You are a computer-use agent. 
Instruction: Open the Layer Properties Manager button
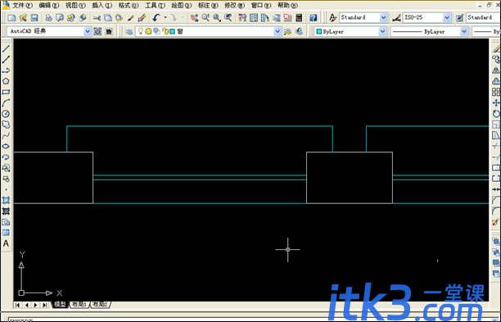pos(129,31)
